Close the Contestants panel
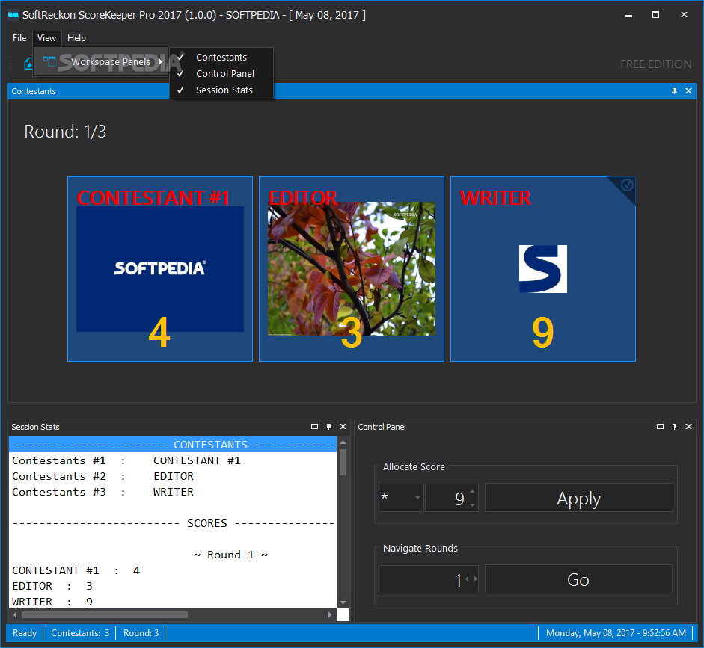704x648 pixels. point(688,91)
